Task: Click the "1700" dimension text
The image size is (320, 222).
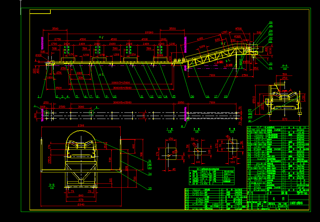Action: coord(54,44)
